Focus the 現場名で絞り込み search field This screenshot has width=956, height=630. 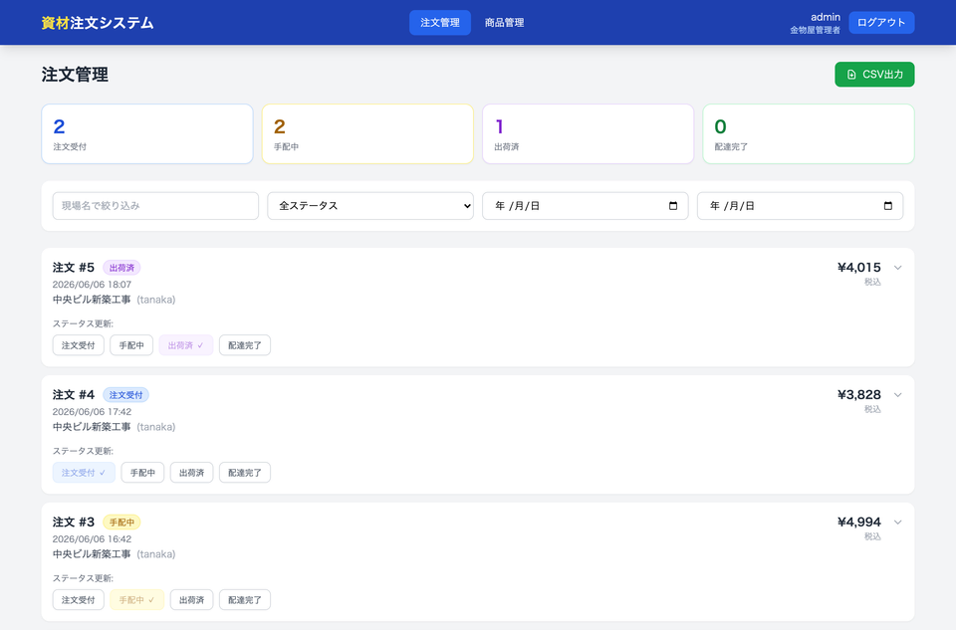(155, 206)
